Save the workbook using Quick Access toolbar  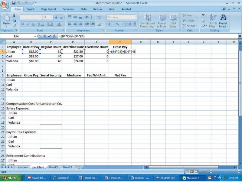tap(14, 3)
